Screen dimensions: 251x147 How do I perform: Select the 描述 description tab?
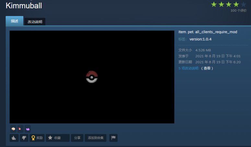click(x=14, y=21)
